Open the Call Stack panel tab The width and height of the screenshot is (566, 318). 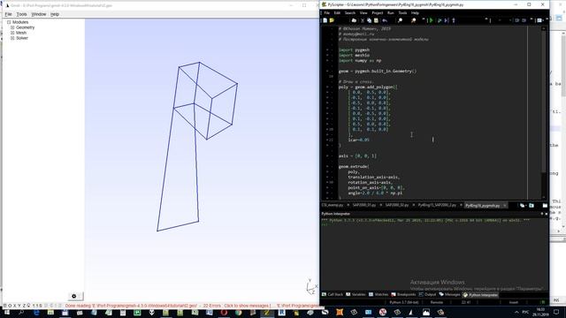coord(333,294)
